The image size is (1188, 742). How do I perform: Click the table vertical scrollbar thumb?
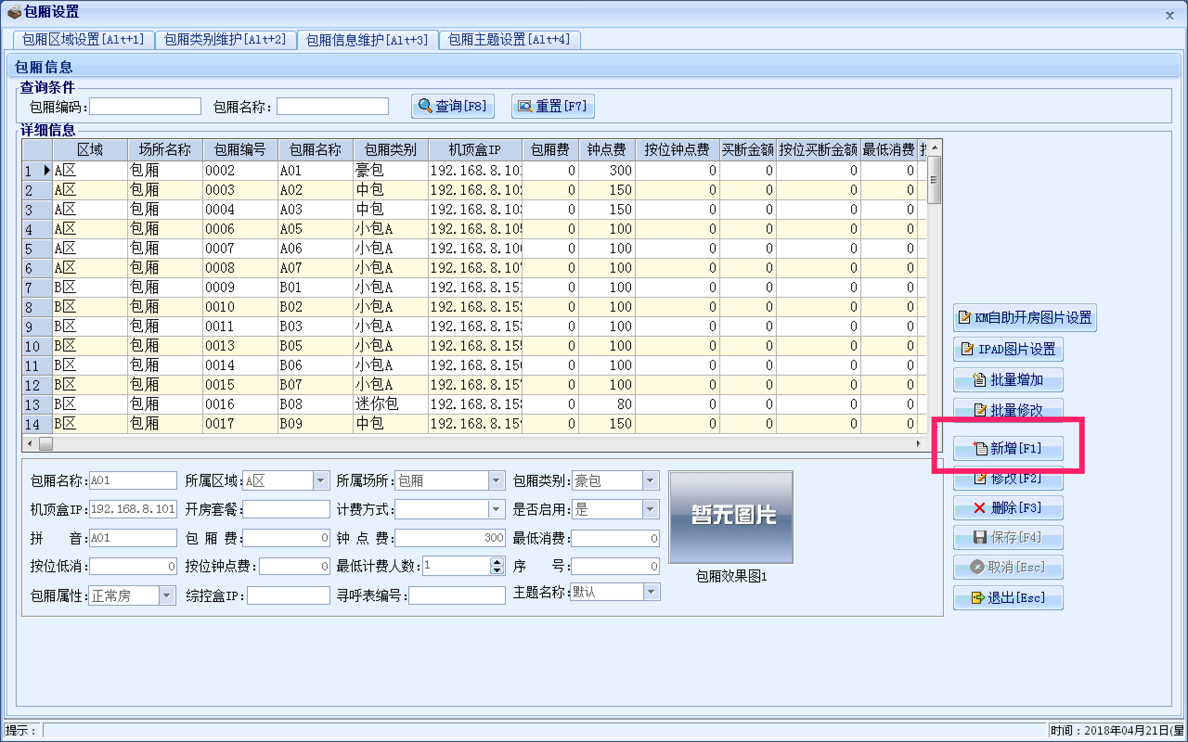tap(934, 179)
